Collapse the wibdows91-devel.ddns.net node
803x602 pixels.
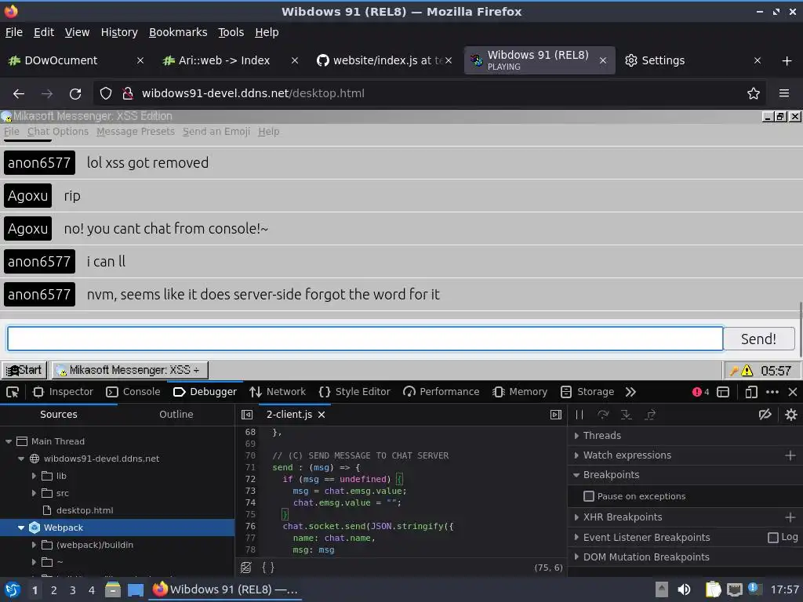click(21, 459)
